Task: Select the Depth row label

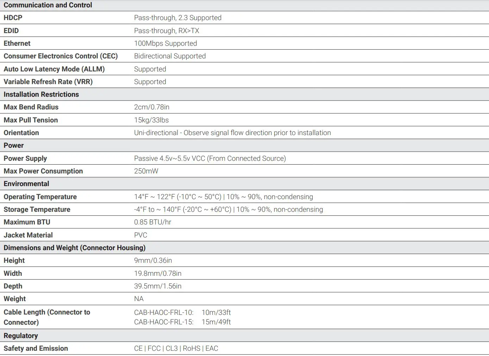Action: [x=13, y=286]
